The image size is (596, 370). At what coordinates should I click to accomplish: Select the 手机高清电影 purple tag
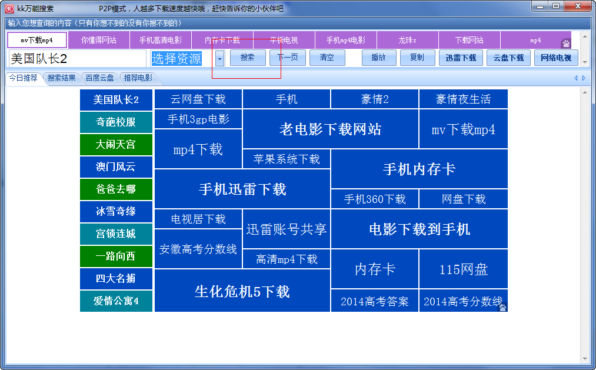[161, 40]
